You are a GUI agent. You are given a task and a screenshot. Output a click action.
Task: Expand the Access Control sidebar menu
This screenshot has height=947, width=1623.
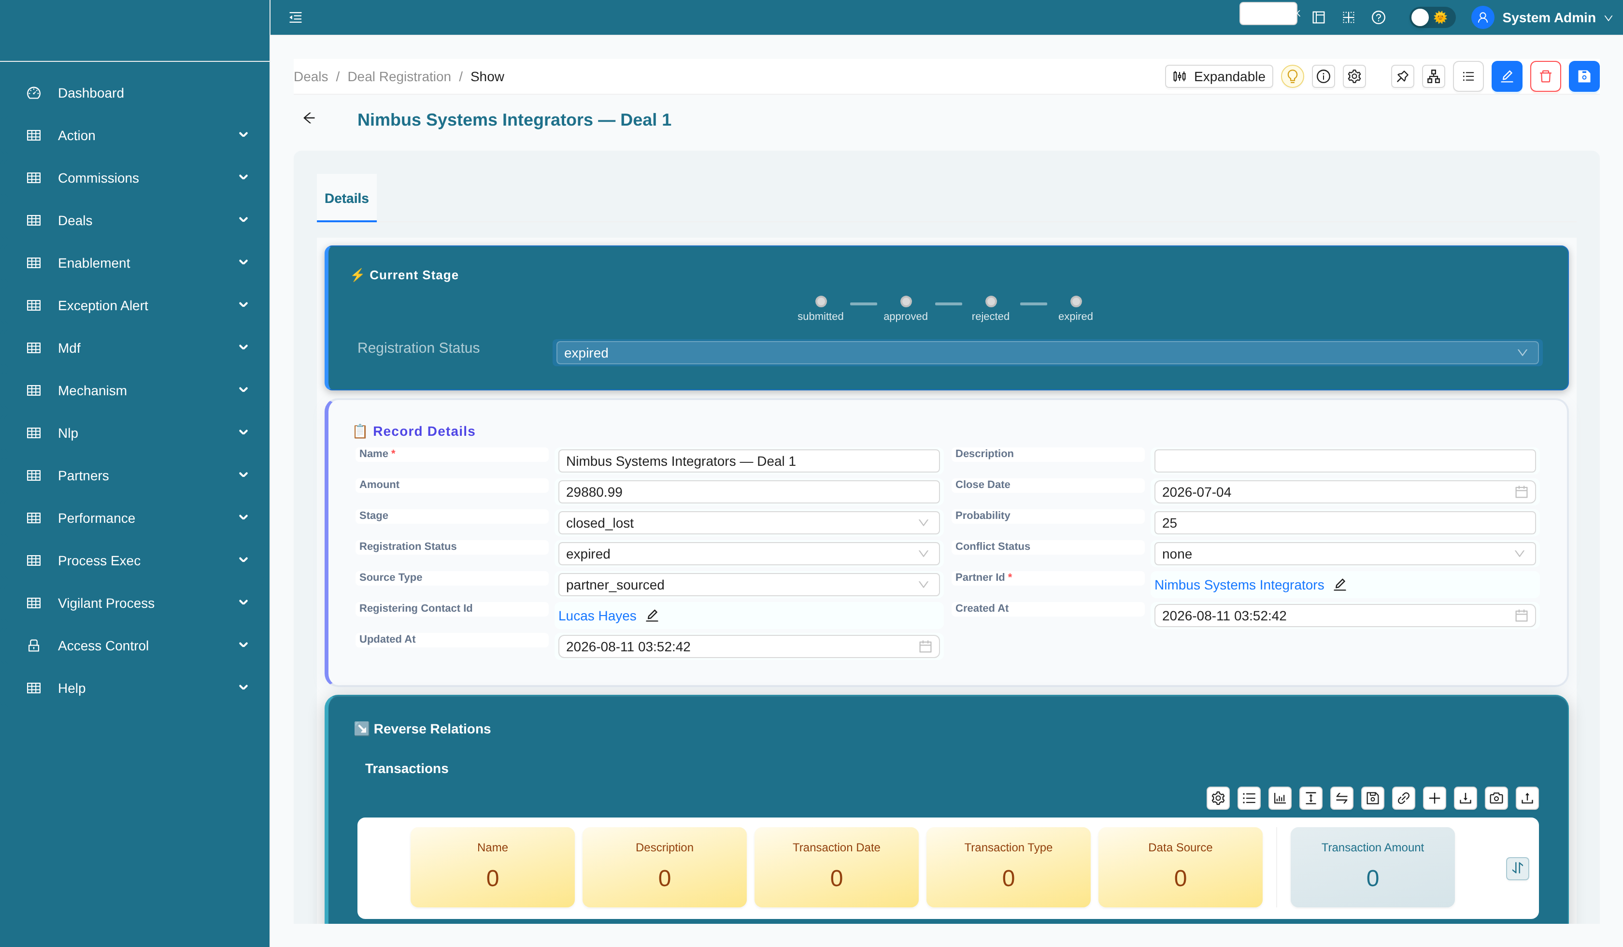coord(135,646)
